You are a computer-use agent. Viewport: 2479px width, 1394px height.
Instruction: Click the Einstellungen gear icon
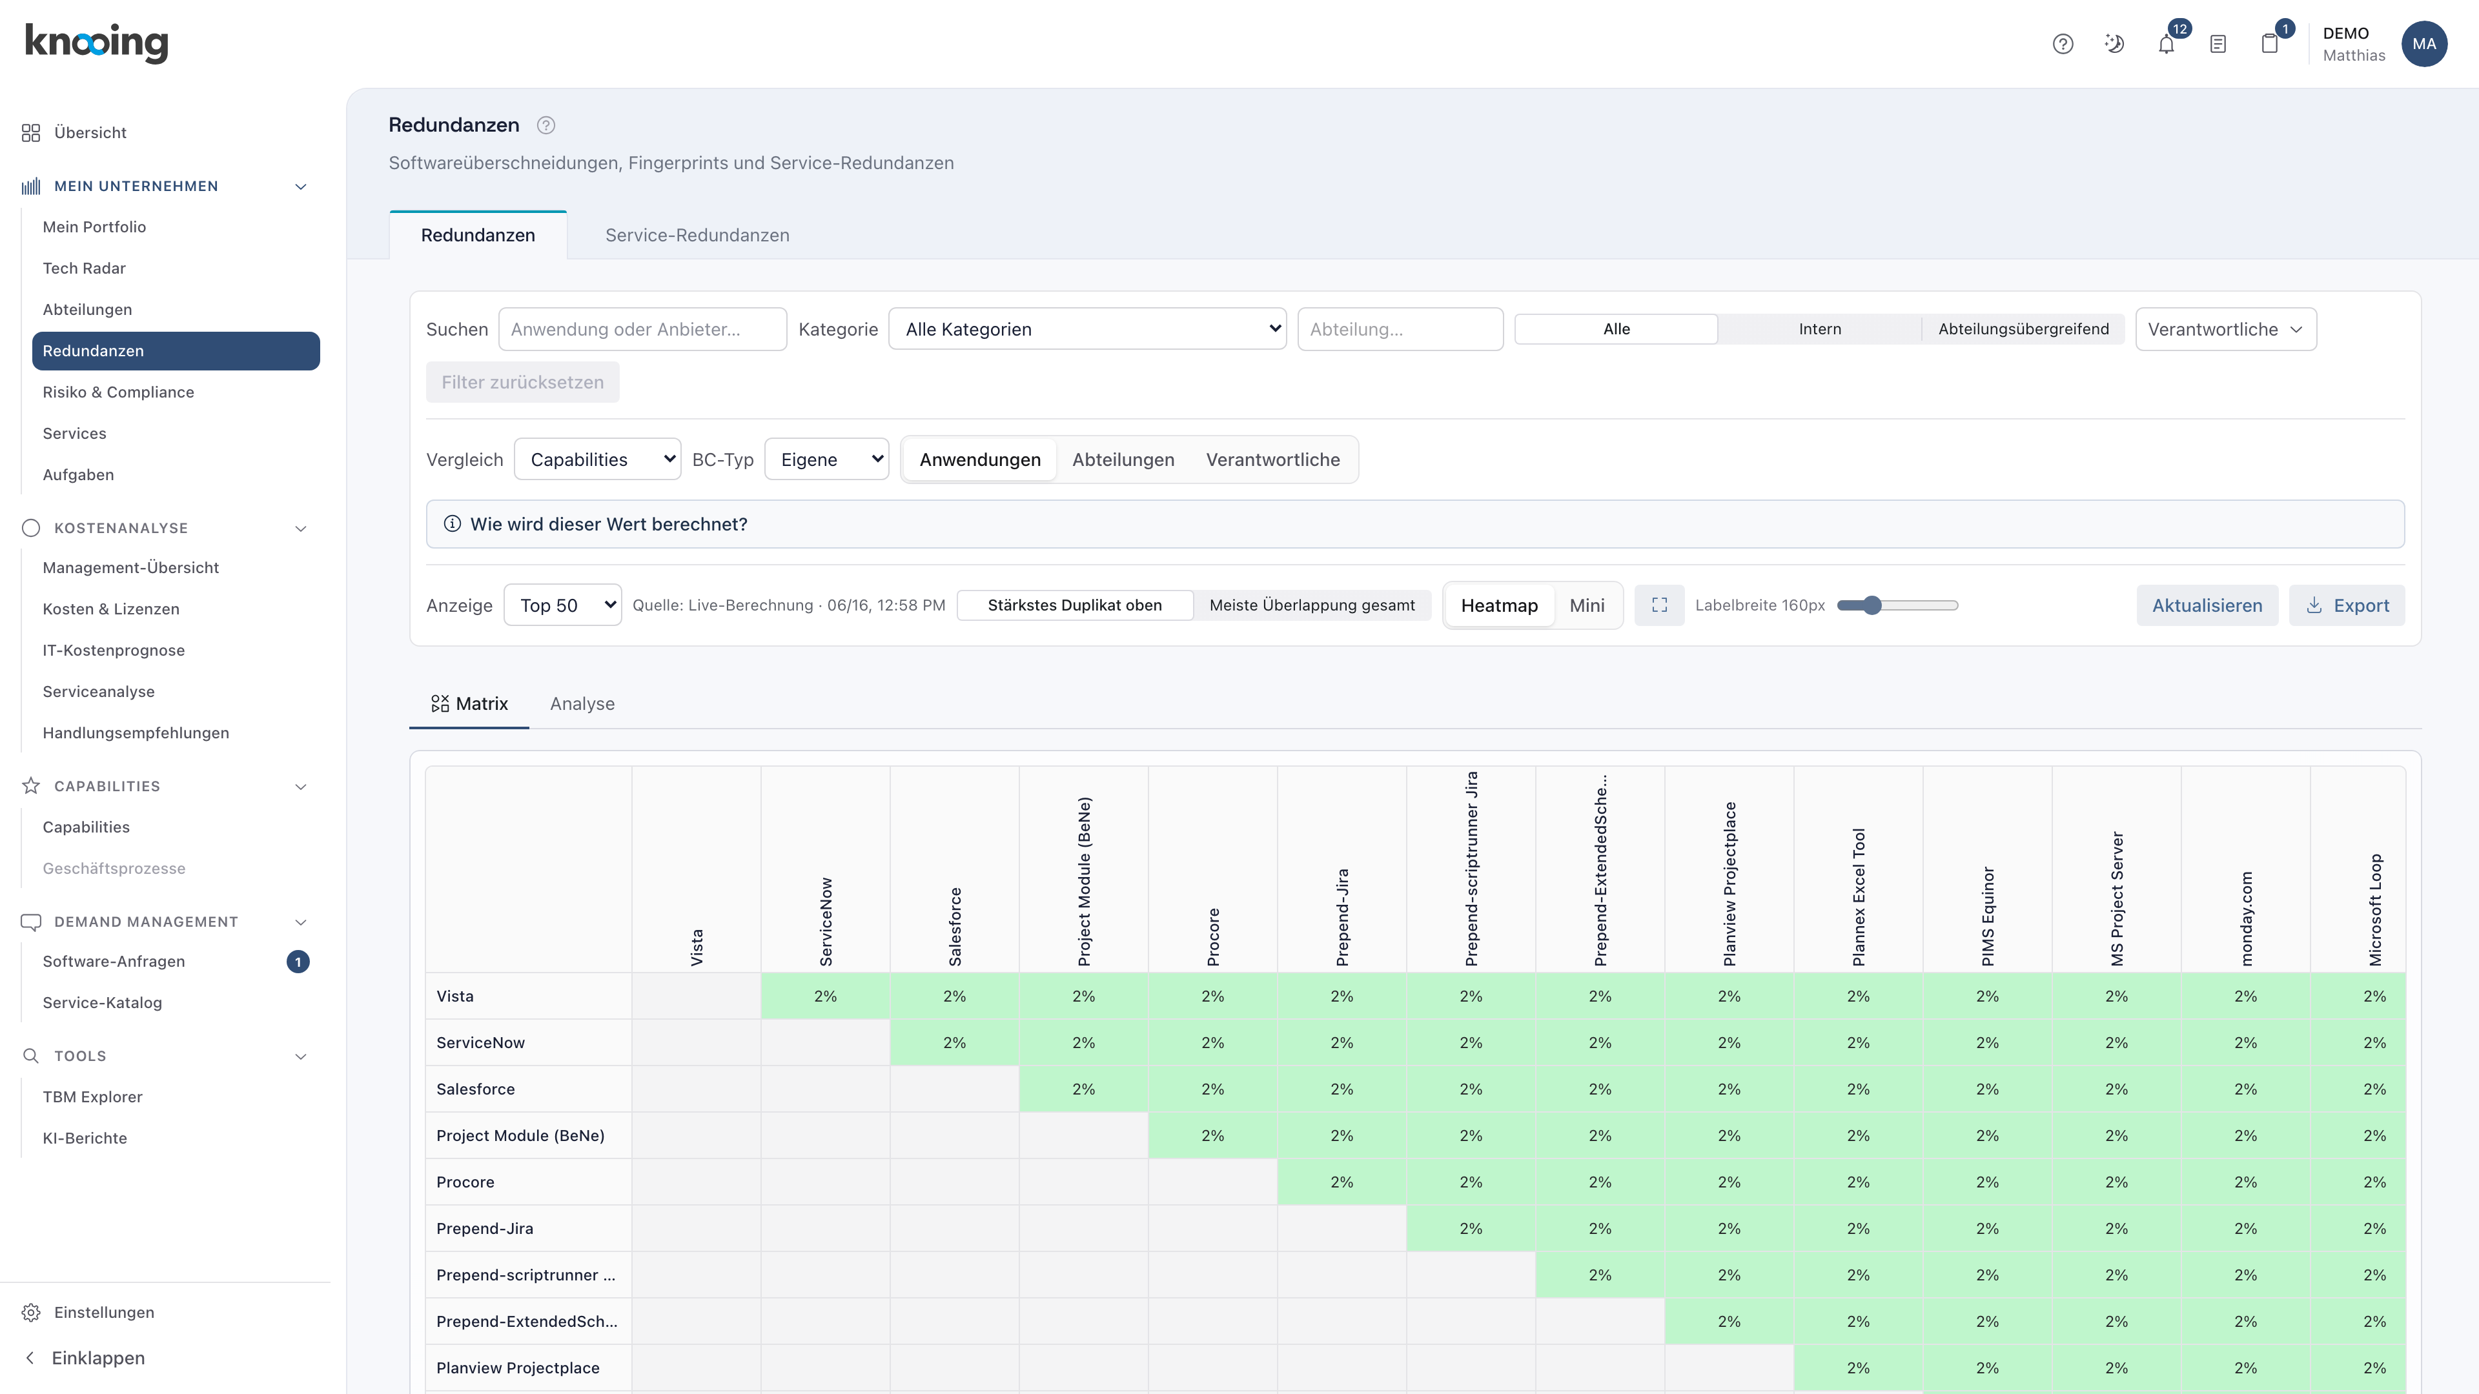pyautogui.click(x=31, y=1312)
